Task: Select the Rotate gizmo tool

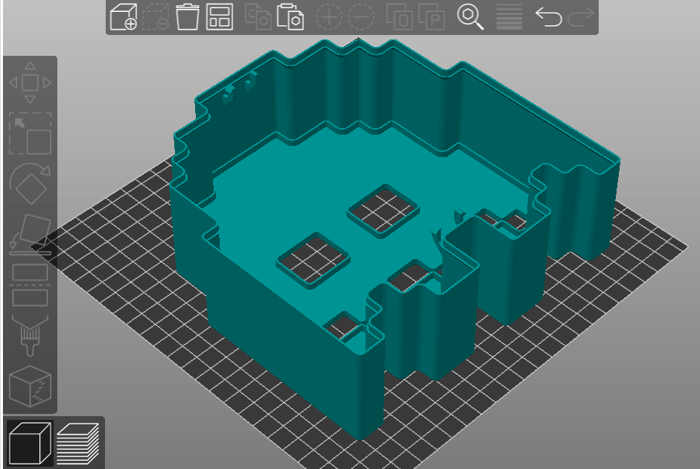Action: (x=30, y=184)
